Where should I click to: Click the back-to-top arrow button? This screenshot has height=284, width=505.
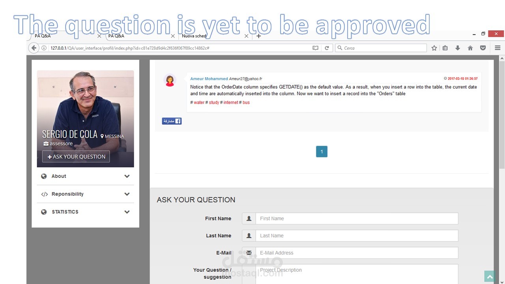(x=490, y=277)
